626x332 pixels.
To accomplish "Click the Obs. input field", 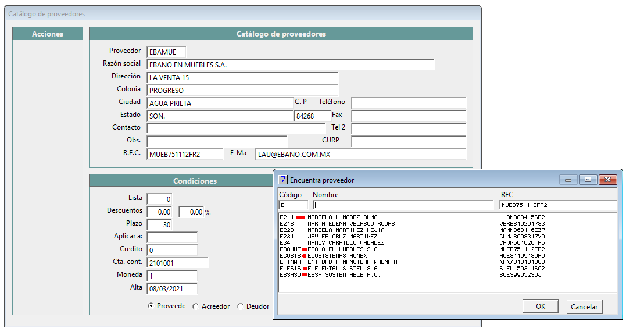I will (217, 141).
